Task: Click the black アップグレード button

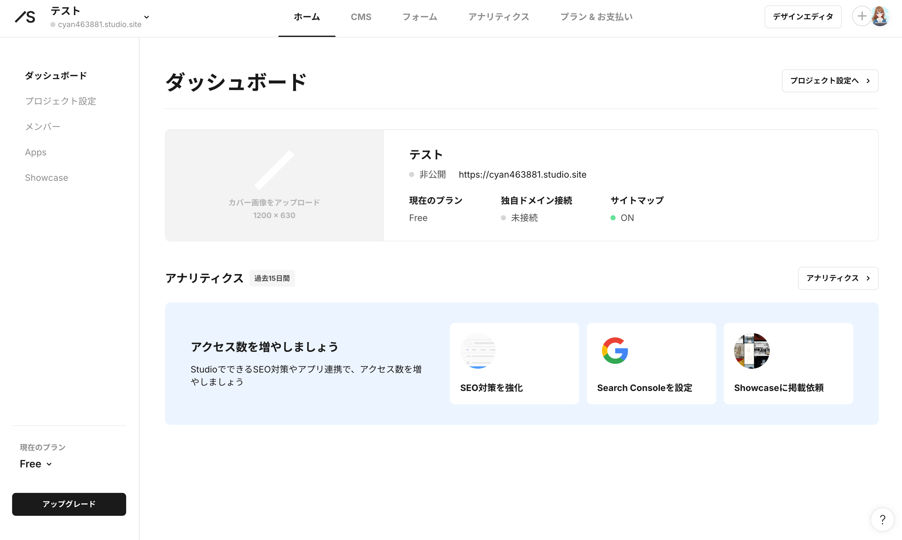Action: pyautogui.click(x=69, y=504)
